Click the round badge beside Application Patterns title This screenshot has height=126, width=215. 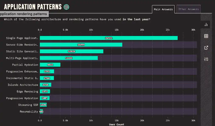pos(66,7)
